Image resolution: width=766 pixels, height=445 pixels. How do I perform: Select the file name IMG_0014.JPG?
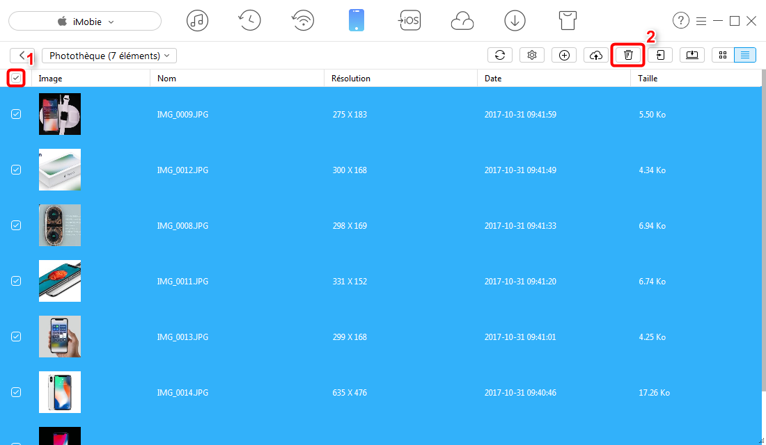tap(182, 393)
